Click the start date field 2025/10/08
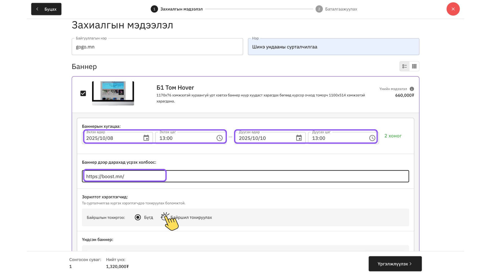 click(113, 138)
